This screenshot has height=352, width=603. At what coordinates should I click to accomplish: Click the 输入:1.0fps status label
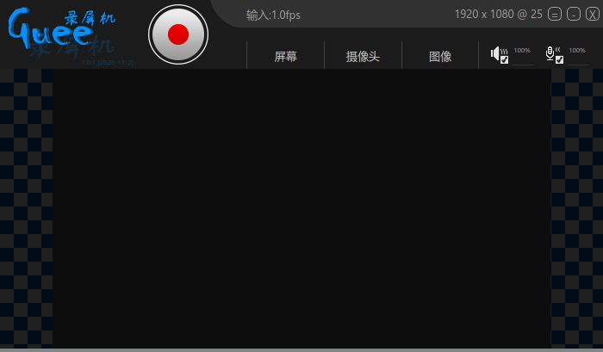(x=273, y=15)
